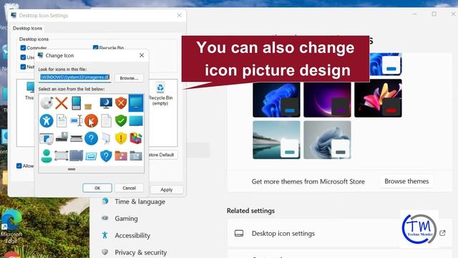Toggle the User's Files checkbox
458x258 pixels.
(x=23, y=57)
